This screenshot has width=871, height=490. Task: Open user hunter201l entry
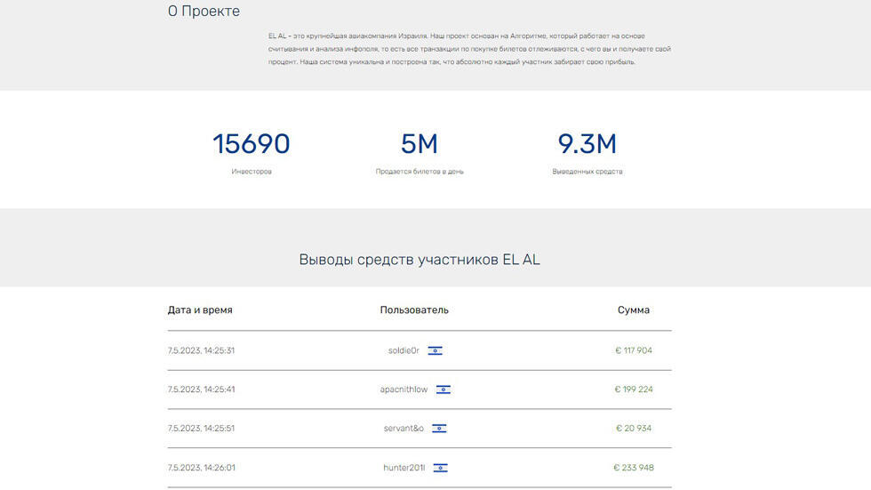[404, 468]
